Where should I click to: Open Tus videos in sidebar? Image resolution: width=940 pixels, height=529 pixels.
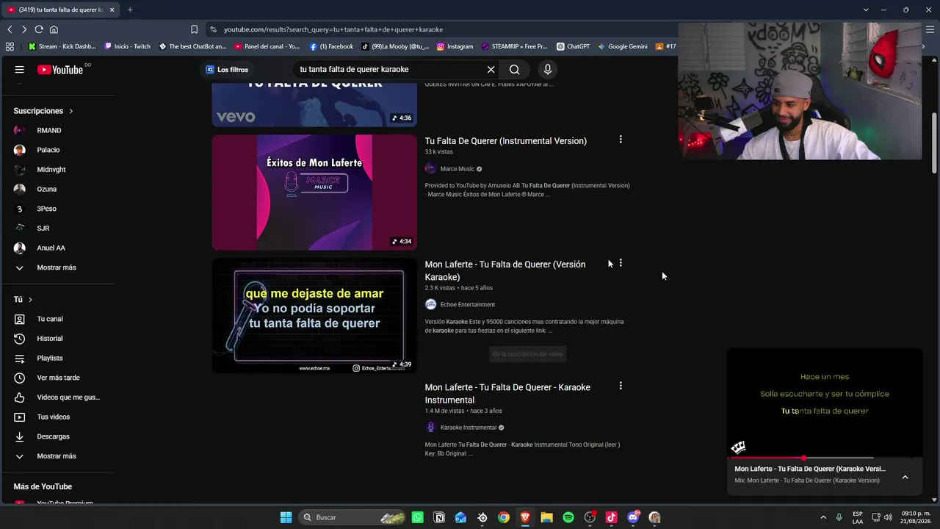tap(57, 417)
